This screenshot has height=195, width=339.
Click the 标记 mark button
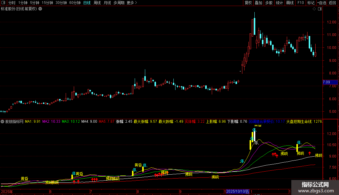coord(311,3)
